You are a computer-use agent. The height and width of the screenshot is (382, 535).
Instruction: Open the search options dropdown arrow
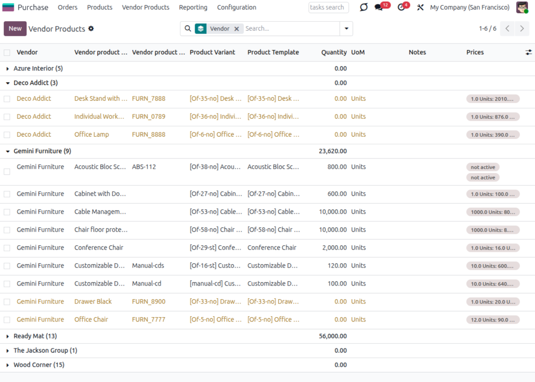[346, 29]
